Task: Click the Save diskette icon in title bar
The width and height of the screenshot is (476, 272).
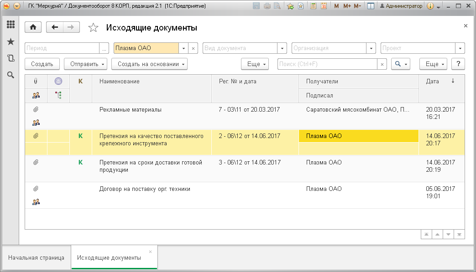Action: click(x=256, y=6)
